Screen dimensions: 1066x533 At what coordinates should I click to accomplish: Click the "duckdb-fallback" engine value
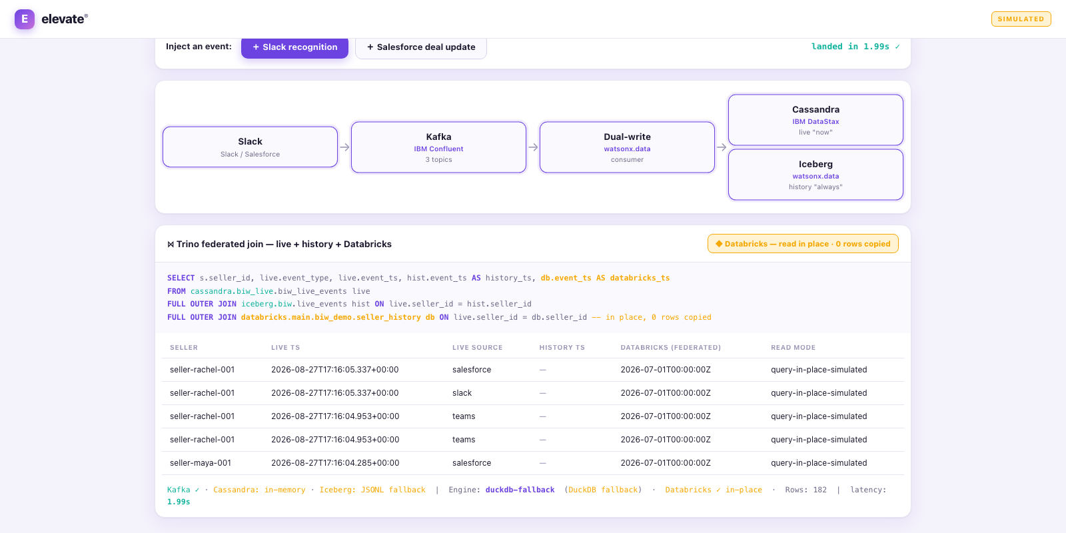point(520,490)
